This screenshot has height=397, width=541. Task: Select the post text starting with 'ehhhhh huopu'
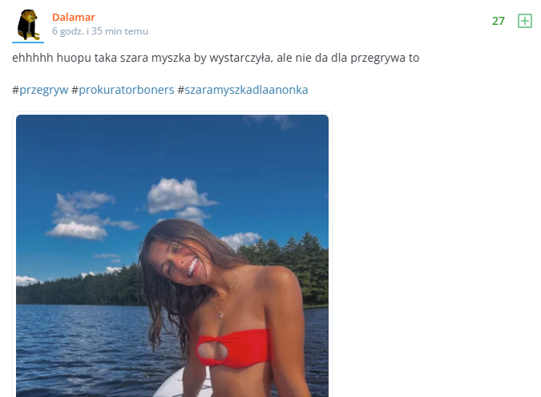pyautogui.click(x=216, y=58)
